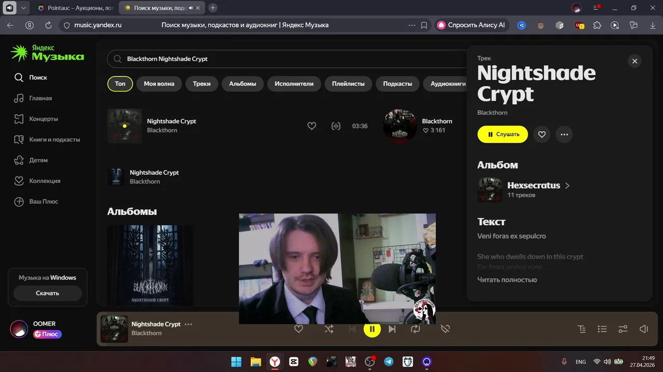Open Ваш Плюс in the sidebar
663x372 pixels.
click(36, 202)
